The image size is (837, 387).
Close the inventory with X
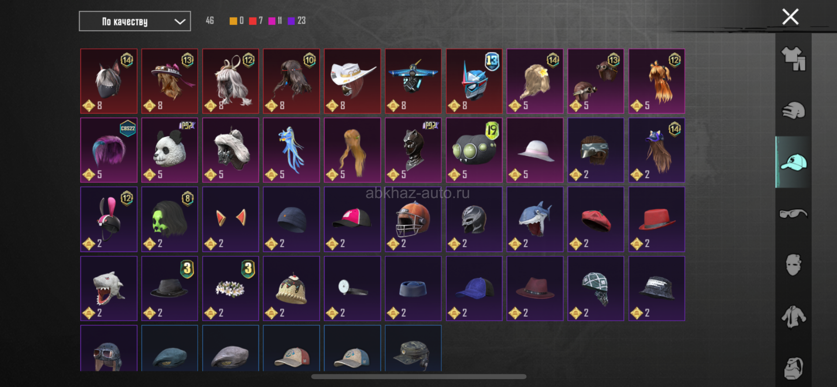pos(790,17)
